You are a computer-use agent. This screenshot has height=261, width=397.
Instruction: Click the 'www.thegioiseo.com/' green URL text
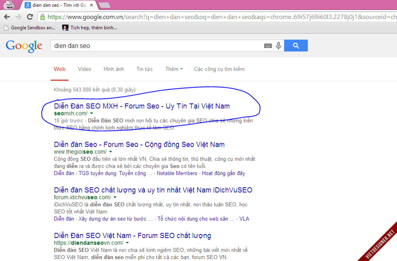point(80,152)
